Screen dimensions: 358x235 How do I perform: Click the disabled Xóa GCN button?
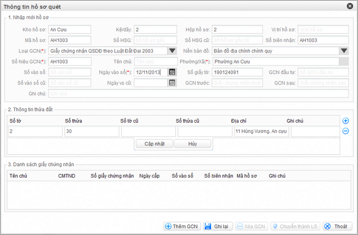pyautogui.click(x=251, y=226)
